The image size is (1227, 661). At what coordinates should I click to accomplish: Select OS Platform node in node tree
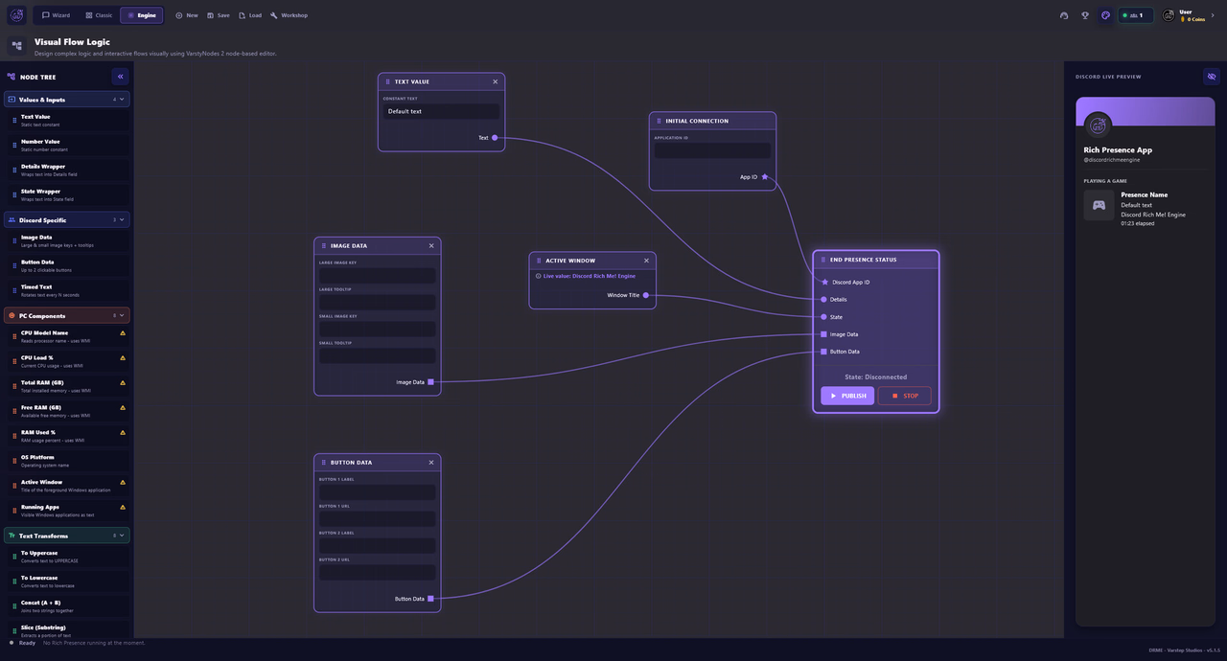[67, 461]
